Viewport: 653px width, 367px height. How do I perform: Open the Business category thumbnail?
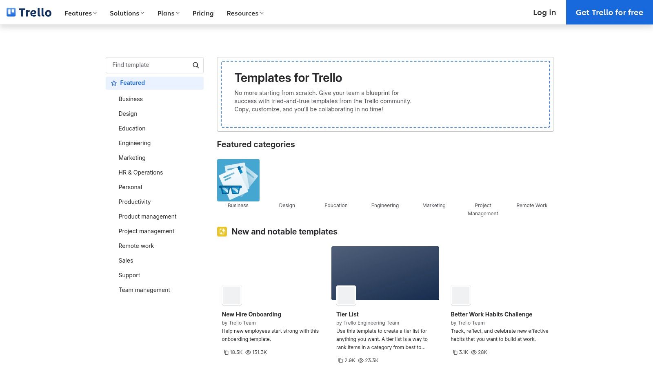click(238, 180)
